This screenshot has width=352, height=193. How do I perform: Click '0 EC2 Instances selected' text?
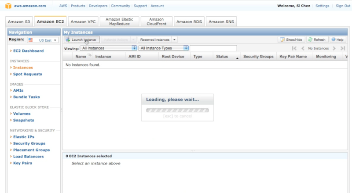89,156
